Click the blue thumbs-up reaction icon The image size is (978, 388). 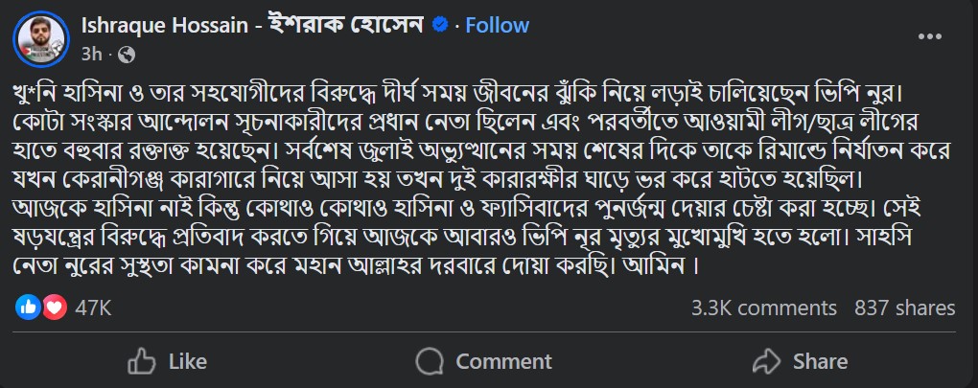pyautogui.click(x=30, y=308)
